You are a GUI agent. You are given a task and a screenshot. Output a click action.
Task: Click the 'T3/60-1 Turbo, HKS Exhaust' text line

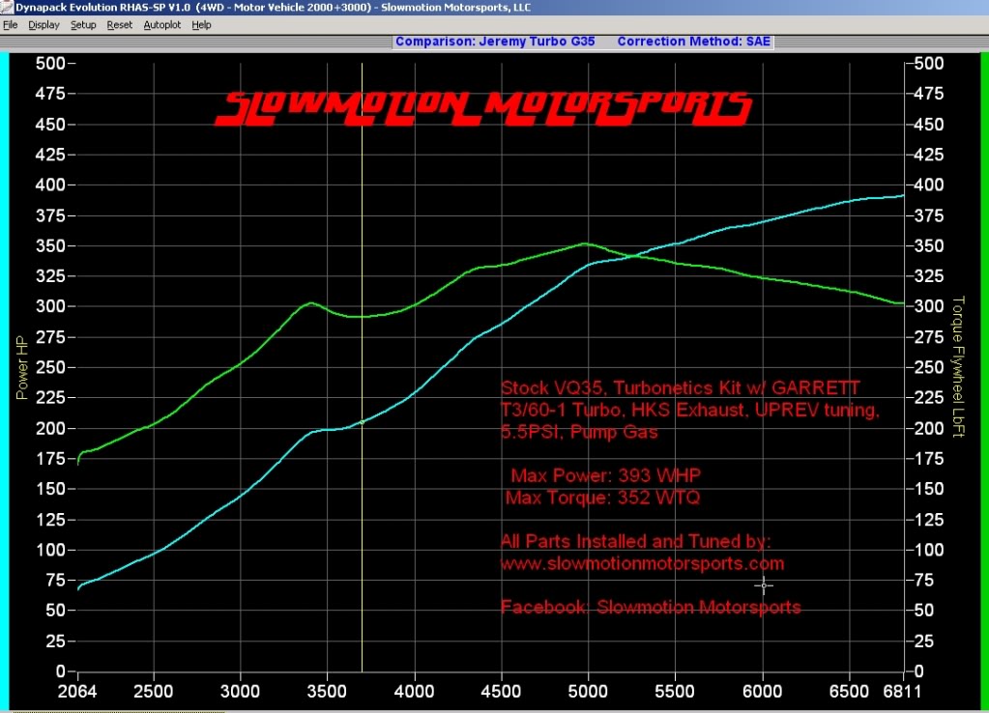click(690, 410)
